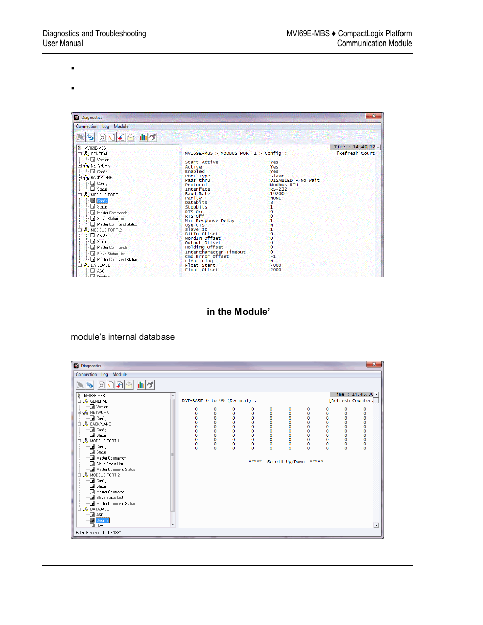Click the 'Scroll Up/Down' text in the database pane
Image resolution: width=483 pixels, height=625 pixels.
pos(286,462)
